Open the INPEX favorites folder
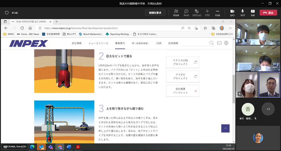Viewport: 281px width, 151px height. tap(9, 34)
